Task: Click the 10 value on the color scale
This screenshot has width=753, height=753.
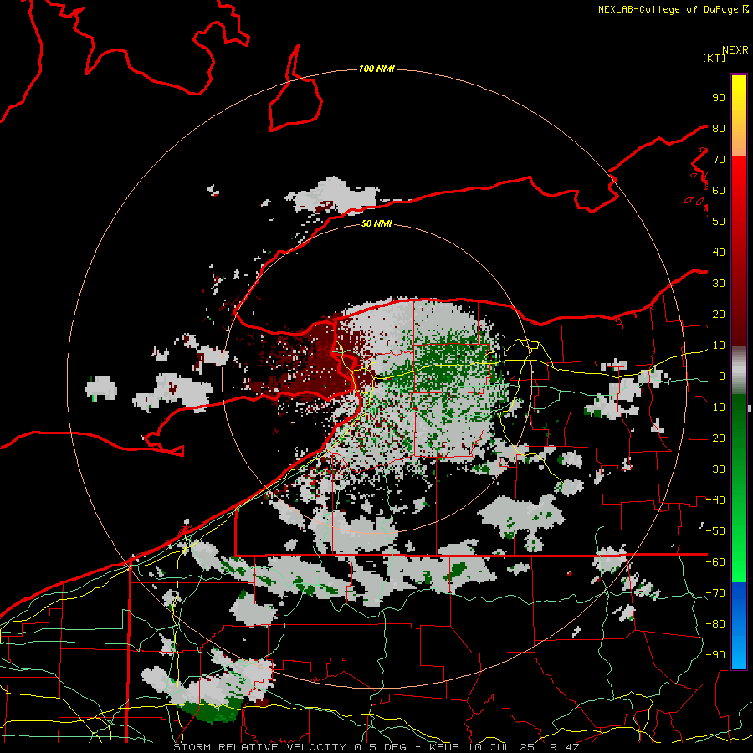Action: coord(719,346)
